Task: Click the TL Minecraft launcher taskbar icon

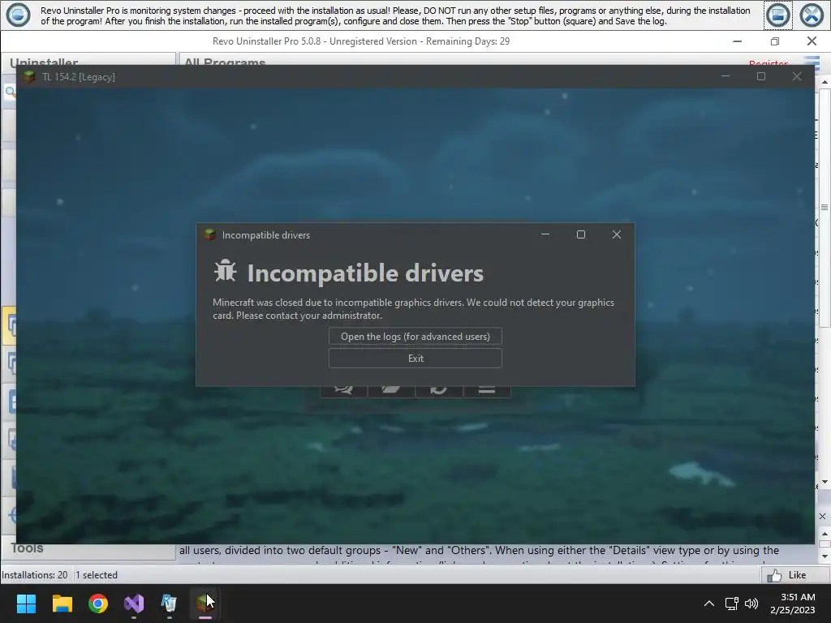Action: [x=205, y=604]
